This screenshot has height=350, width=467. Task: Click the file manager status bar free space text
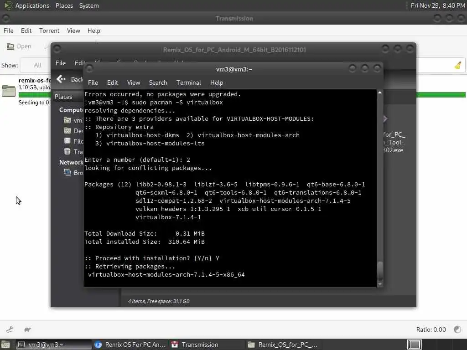tap(159, 301)
